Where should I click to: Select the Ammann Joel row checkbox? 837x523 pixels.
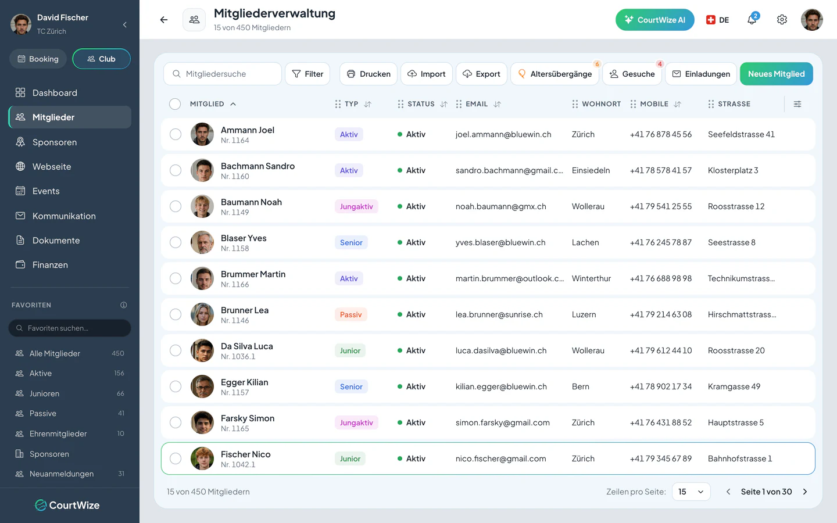coord(176,134)
